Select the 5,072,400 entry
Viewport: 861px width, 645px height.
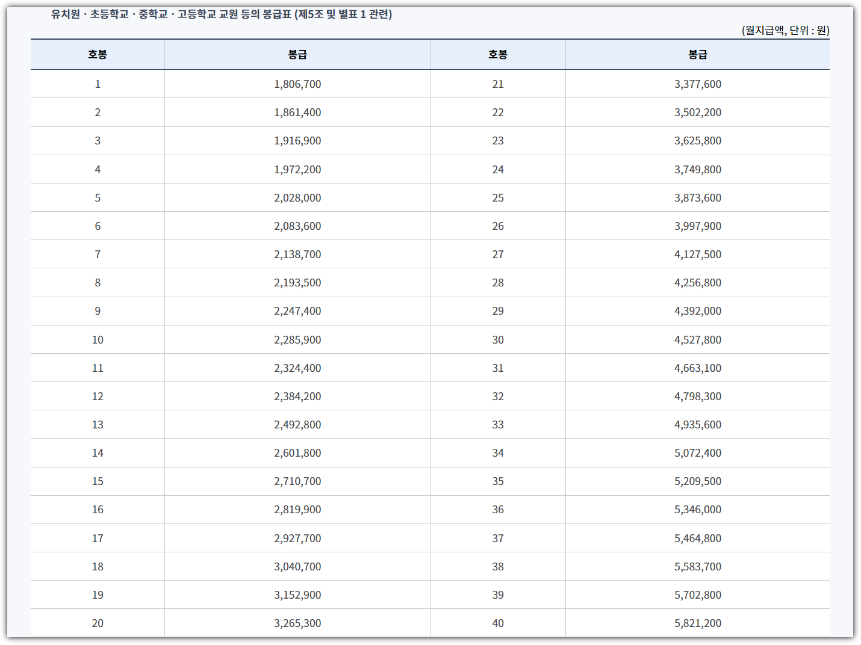tap(698, 453)
